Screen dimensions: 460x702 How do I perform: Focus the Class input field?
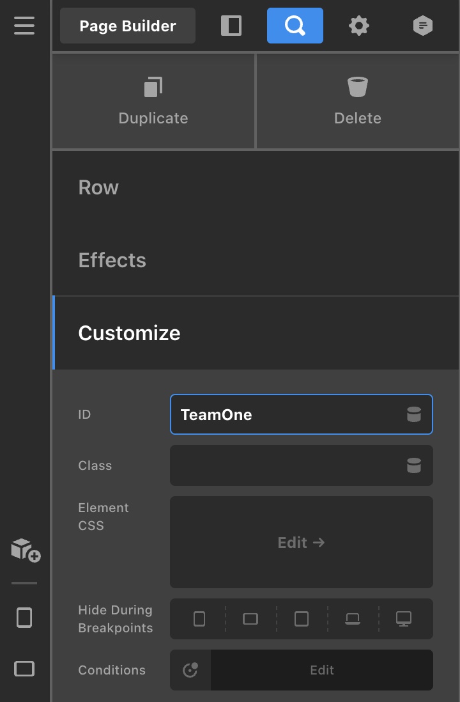(x=287, y=465)
